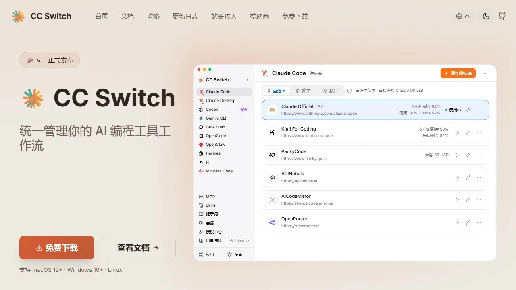Go to 文档 in top navigation
Screen dimensions: 516x290
click(x=127, y=17)
